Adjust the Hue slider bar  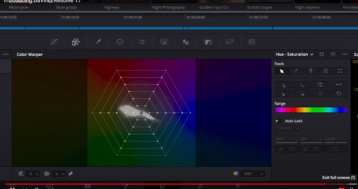(286, 143)
